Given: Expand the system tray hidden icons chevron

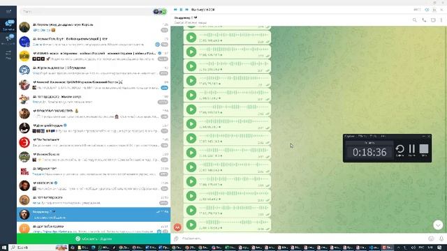Looking at the screenshot, I should 398,248.
